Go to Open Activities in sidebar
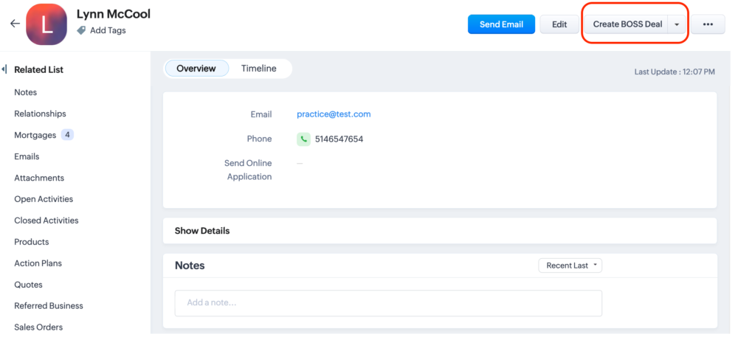 (x=44, y=199)
